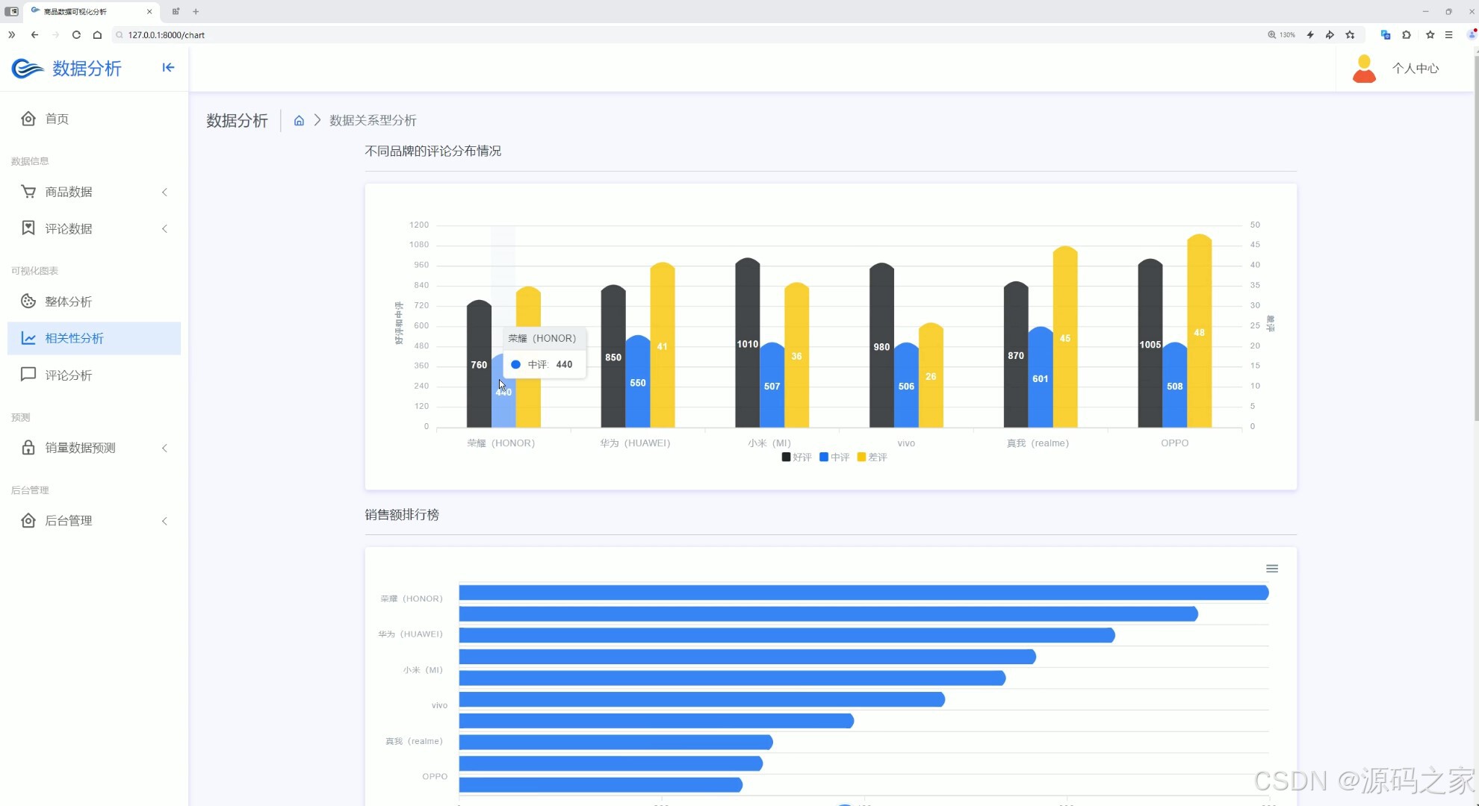The height and width of the screenshot is (806, 1479).
Task: Expand the 后台管理 submenu chevron
Action: 164,521
